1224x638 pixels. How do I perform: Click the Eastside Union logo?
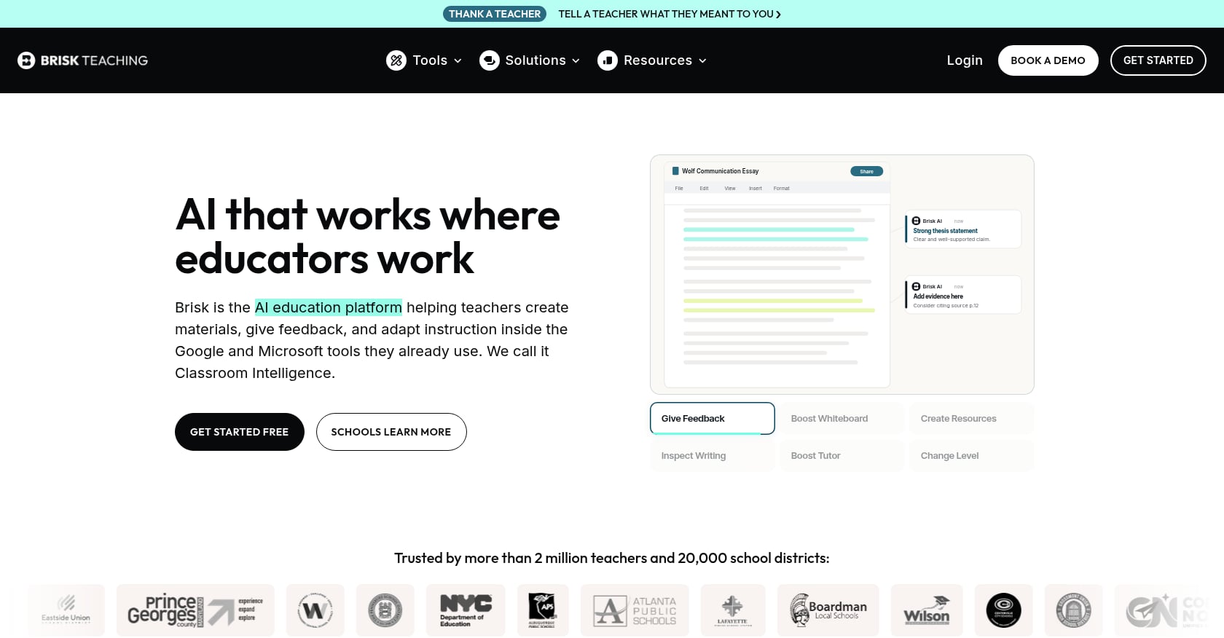66,610
